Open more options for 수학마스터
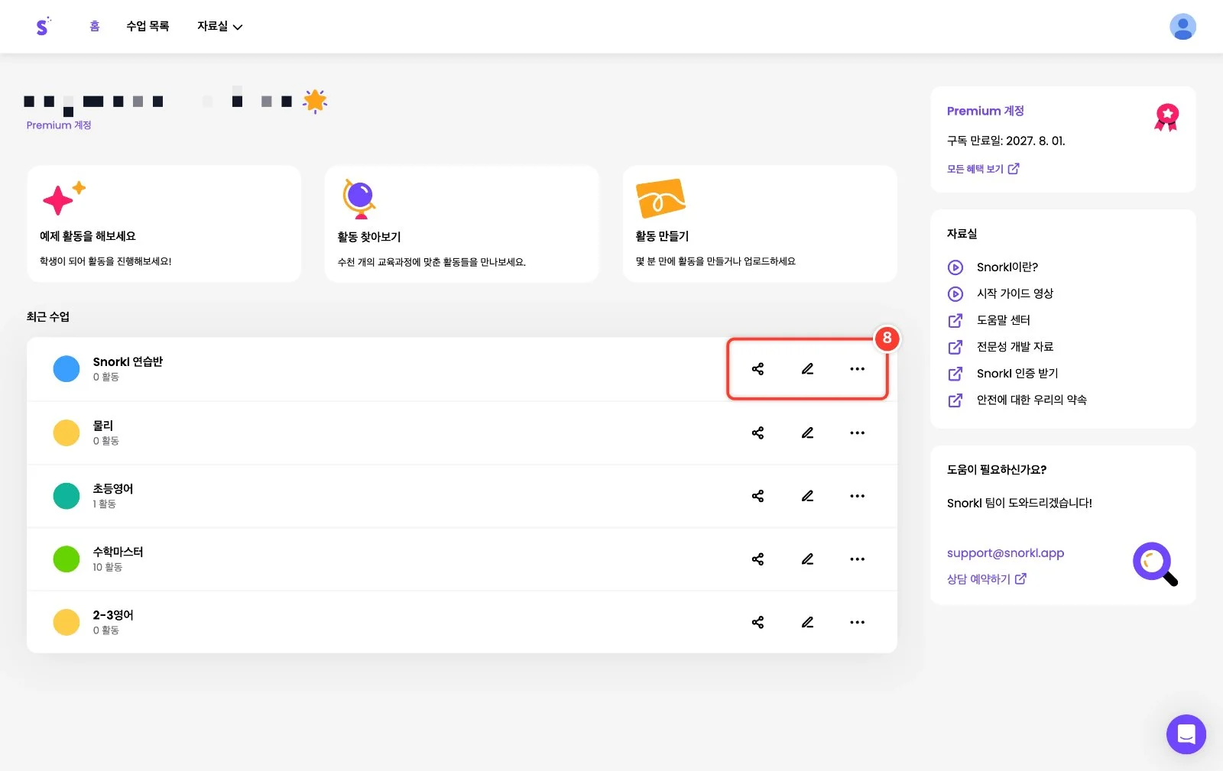The width and height of the screenshot is (1223, 771). click(x=858, y=559)
